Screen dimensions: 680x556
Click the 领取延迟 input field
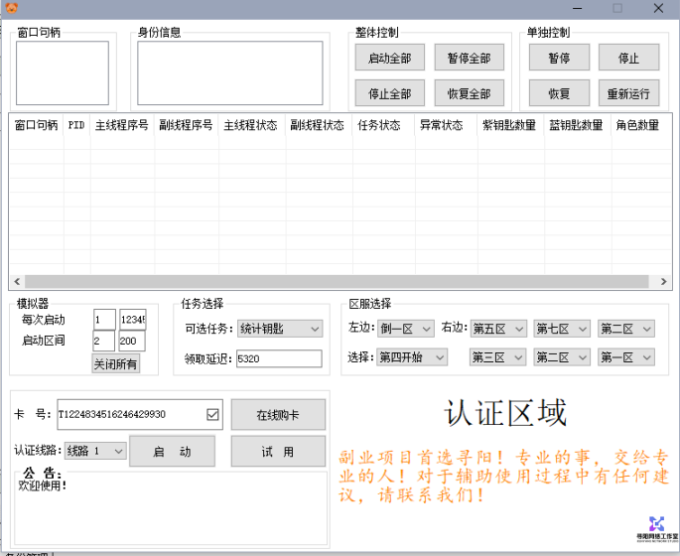[x=278, y=358]
